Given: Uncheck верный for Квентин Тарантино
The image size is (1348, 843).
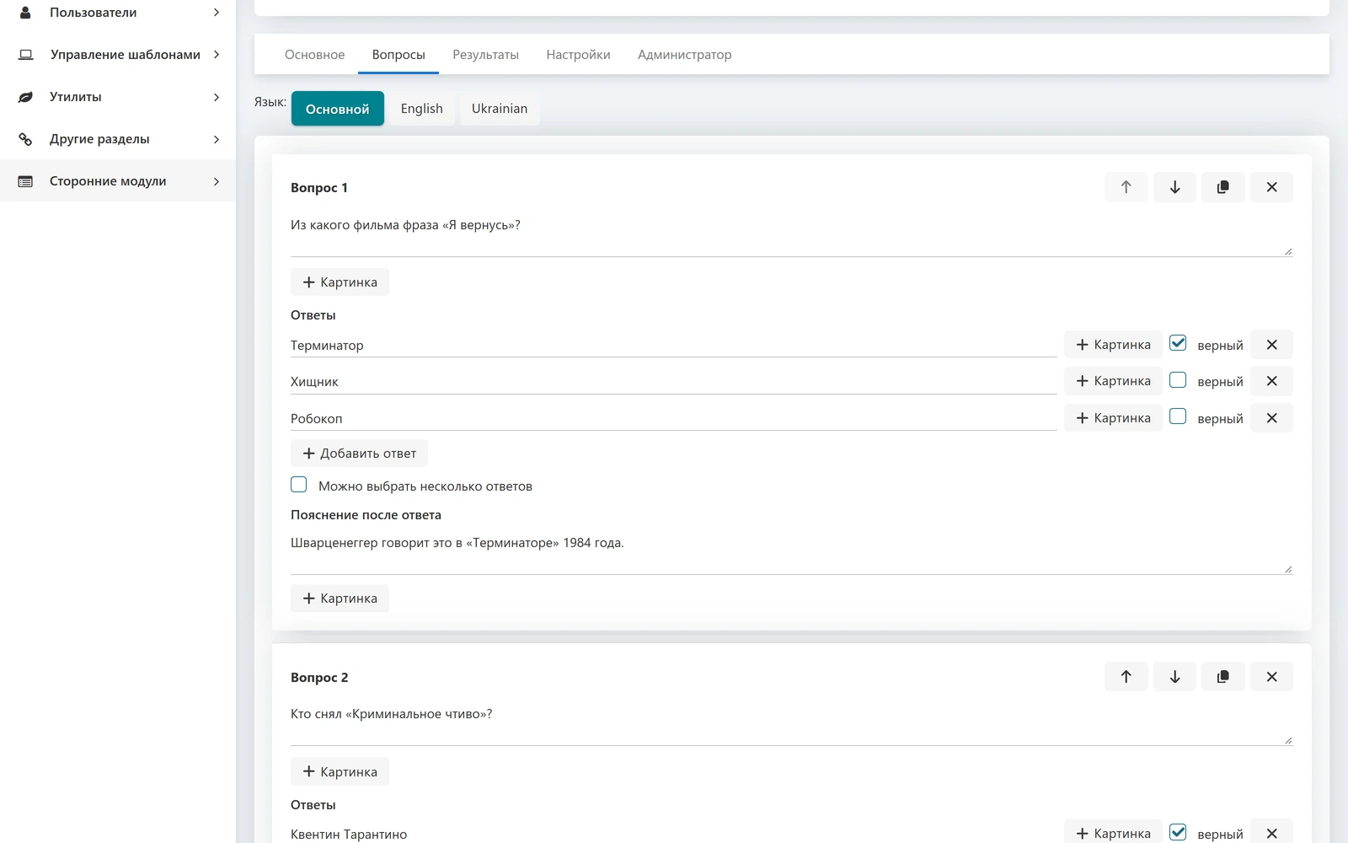Looking at the screenshot, I should point(1178,832).
